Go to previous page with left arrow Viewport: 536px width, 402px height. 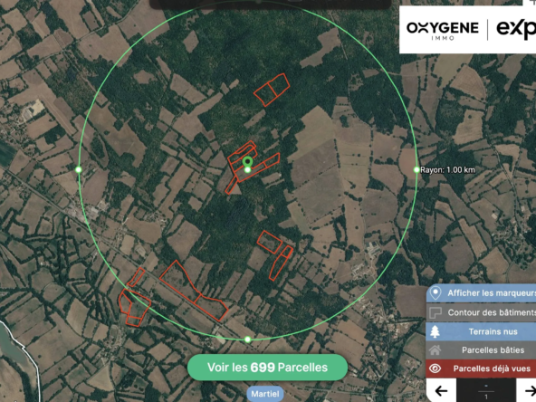click(441, 390)
